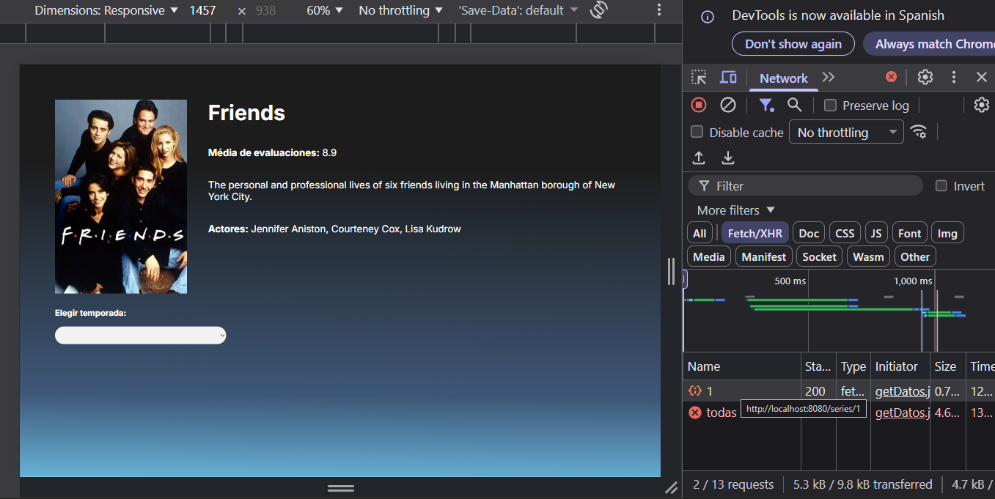
Task: Open device toolbar No throttling dropdown
Action: coord(400,10)
